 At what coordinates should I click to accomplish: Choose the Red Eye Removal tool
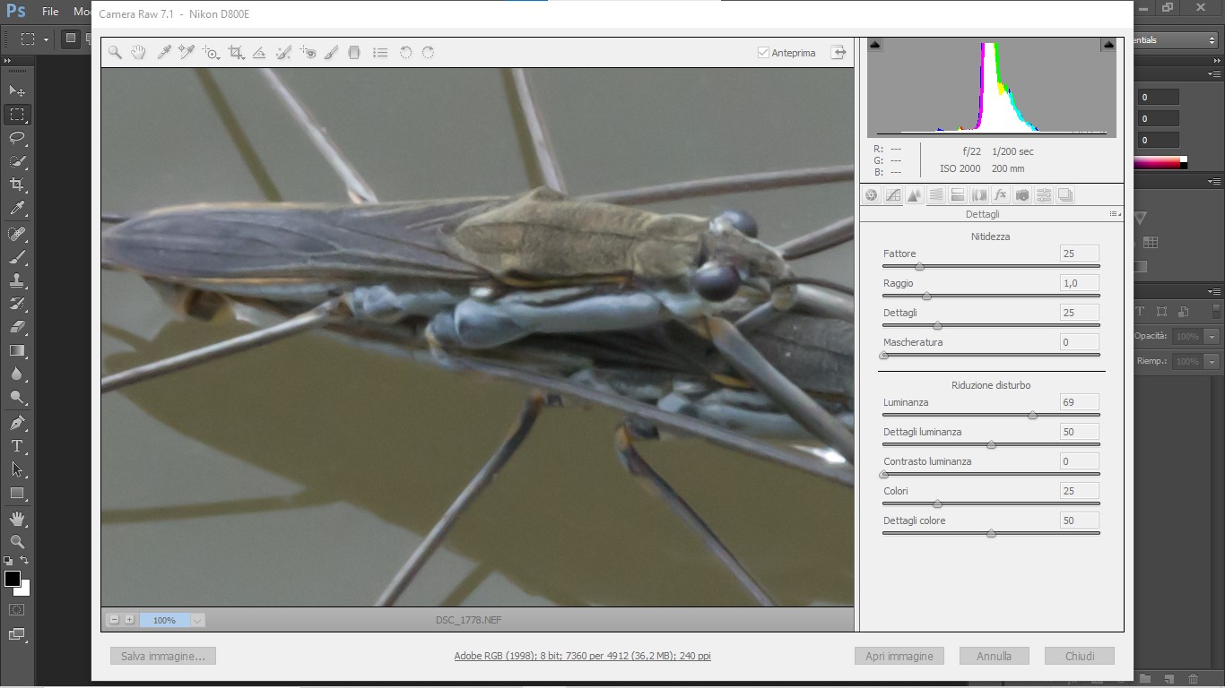tap(308, 53)
